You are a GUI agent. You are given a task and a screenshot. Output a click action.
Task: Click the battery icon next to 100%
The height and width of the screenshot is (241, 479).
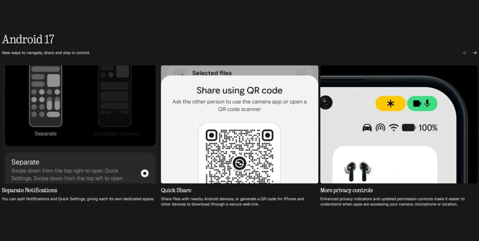click(409, 128)
